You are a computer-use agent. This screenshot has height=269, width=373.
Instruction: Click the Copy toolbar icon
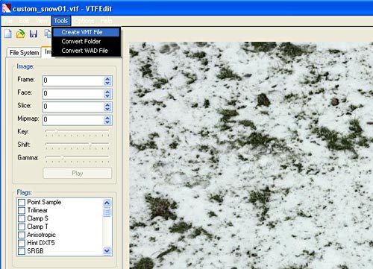tap(48, 34)
